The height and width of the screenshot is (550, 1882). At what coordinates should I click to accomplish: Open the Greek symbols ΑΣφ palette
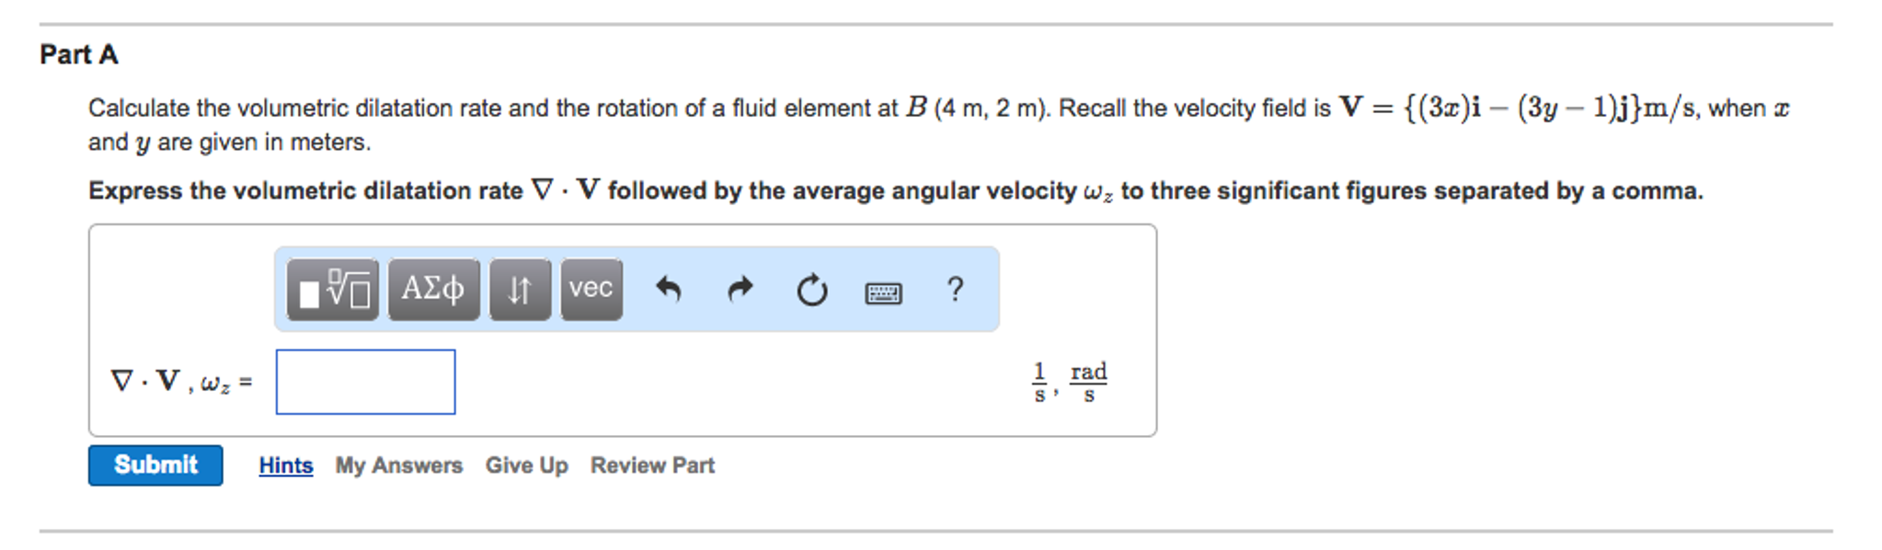pos(434,290)
